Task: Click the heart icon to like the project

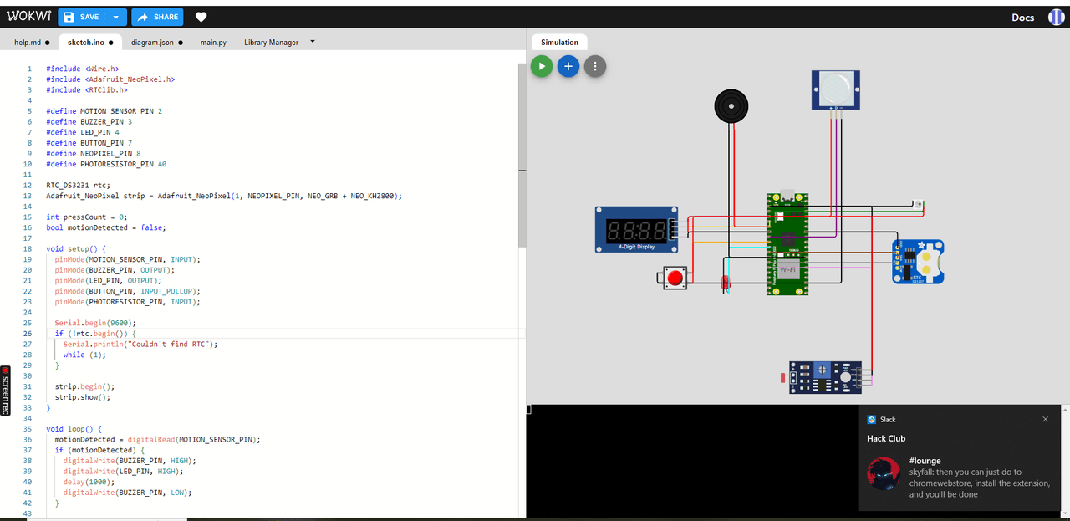Action: click(201, 17)
